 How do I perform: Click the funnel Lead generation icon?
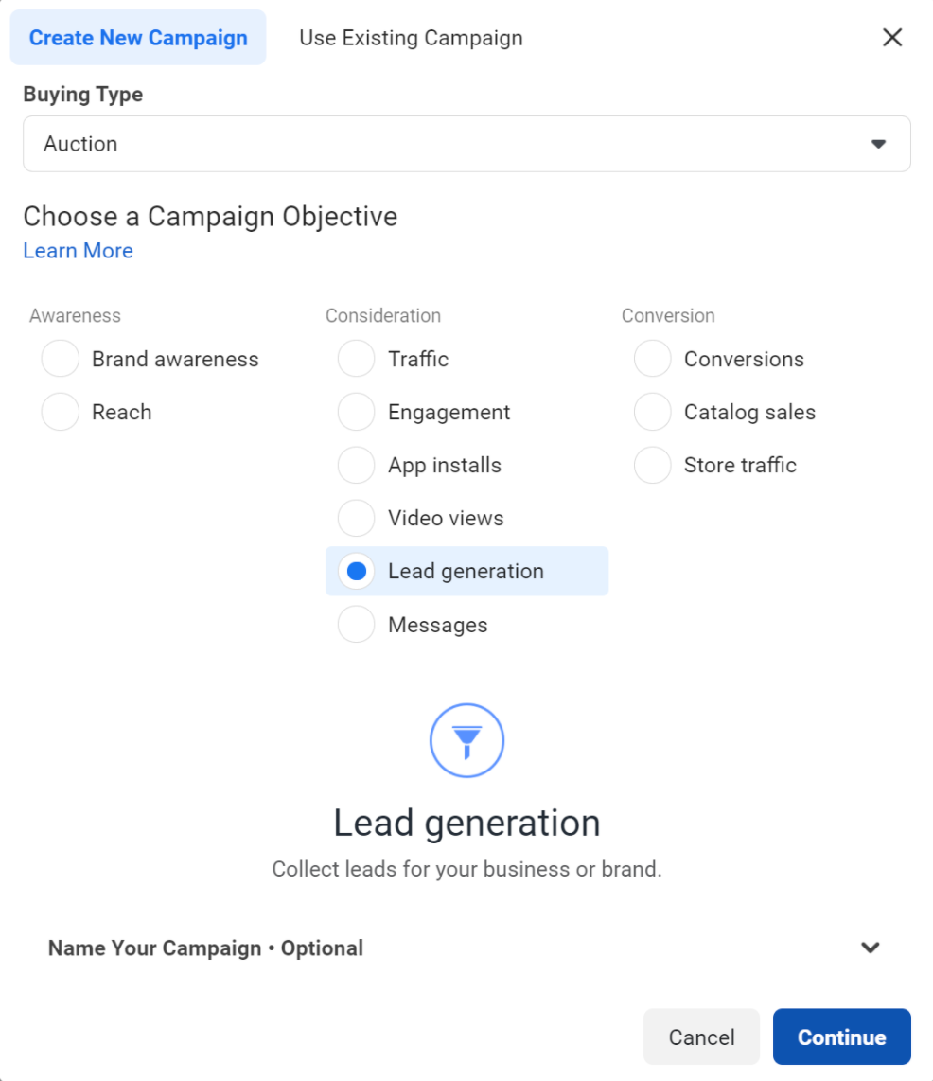466,740
